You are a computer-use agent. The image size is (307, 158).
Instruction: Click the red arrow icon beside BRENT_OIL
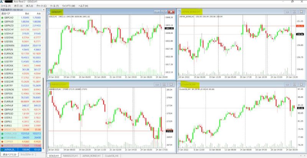(2, 130)
